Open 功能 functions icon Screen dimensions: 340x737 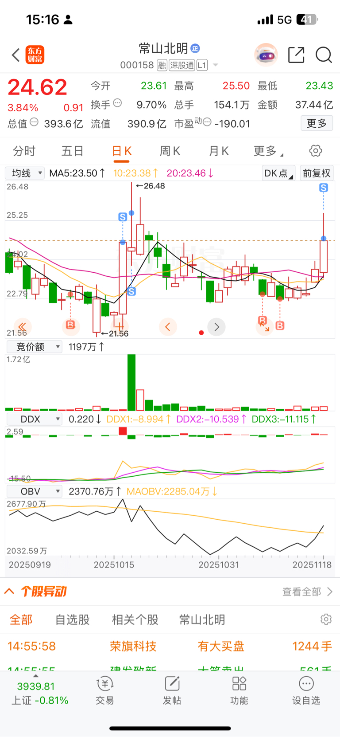(239, 683)
